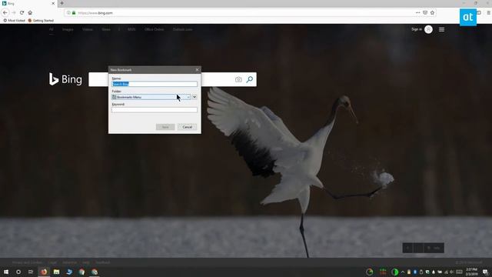The width and height of the screenshot is (492, 277).
Task: Open the Firefox hamburger menu
Action: 489,12
